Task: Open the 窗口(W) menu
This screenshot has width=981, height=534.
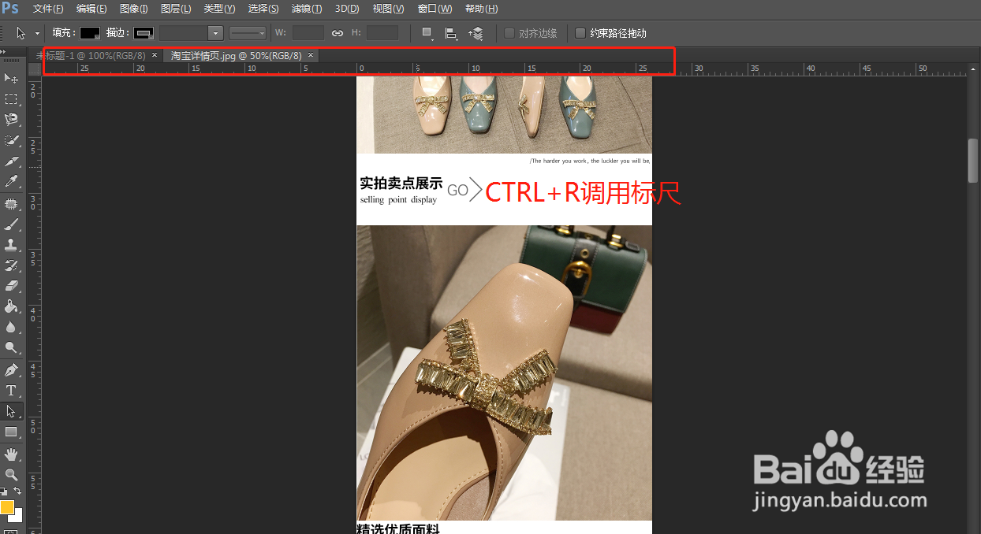Action: coord(435,9)
